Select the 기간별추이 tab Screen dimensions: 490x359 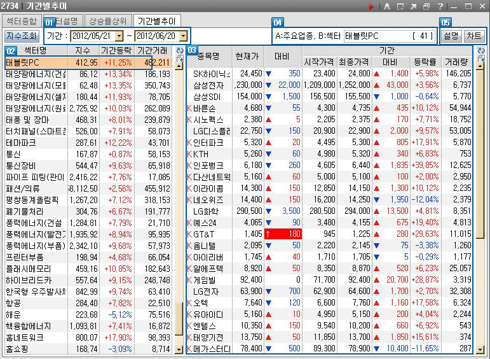[x=157, y=21]
